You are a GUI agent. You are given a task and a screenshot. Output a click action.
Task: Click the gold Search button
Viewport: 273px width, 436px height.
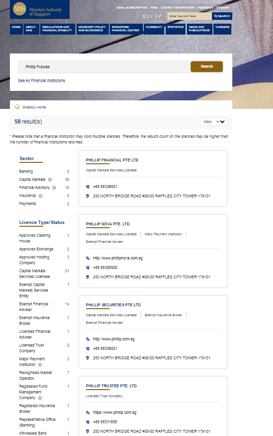coord(207,66)
